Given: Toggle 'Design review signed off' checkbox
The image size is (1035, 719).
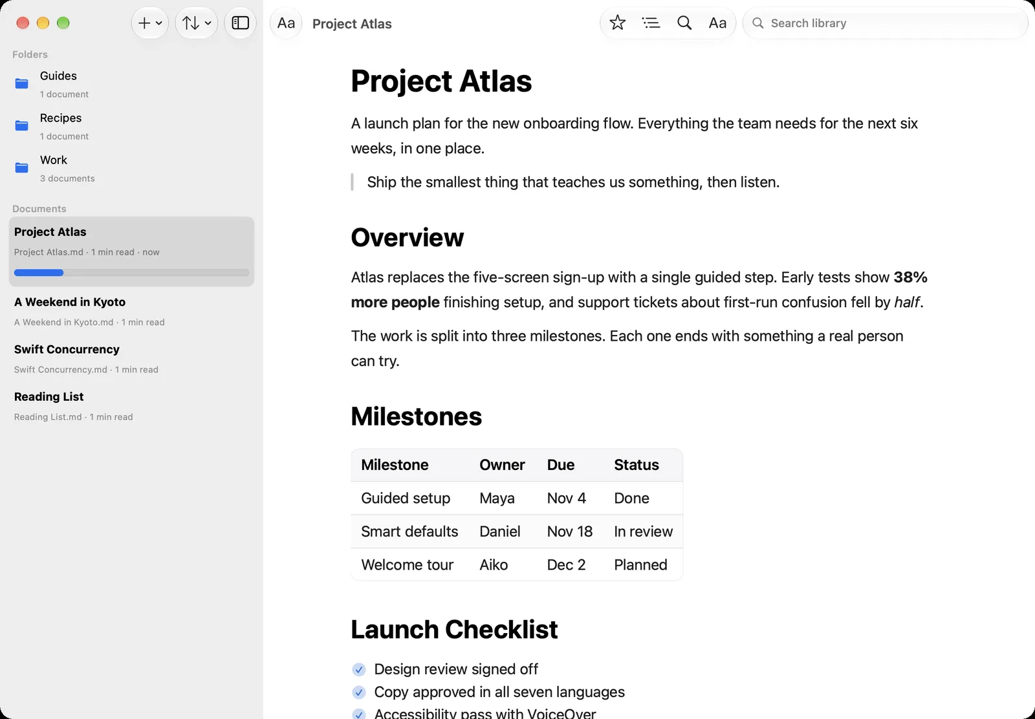Looking at the screenshot, I should click(x=359, y=669).
